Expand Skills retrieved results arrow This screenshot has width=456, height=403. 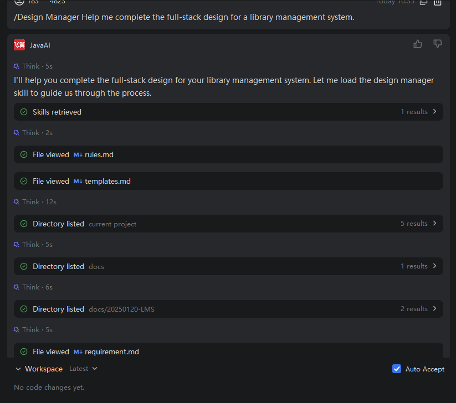pyautogui.click(x=434, y=112)
